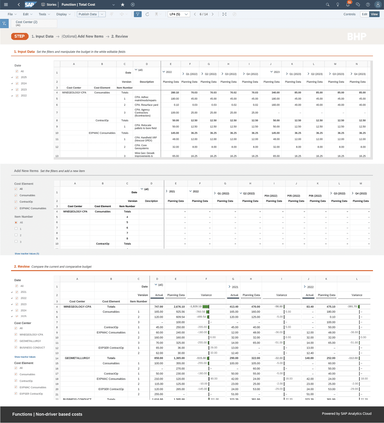The width and height of the screenshot is (384, 423).
Task: Open the Controls panel
Action: point(349,14)
